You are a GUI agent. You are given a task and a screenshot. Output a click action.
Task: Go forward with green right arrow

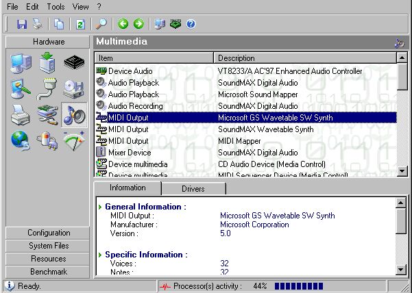tap(138, 24)
